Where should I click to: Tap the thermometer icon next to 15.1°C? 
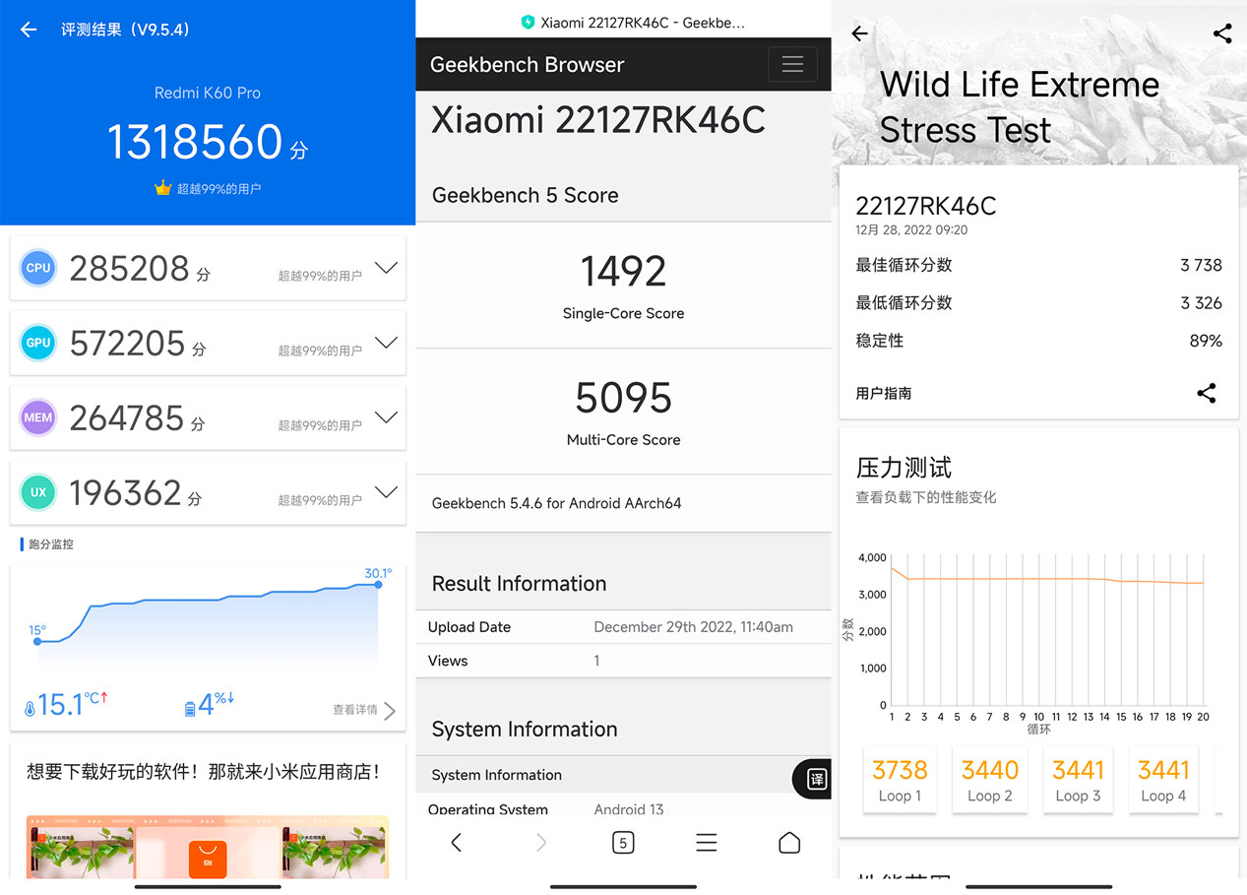coord(30,708)
